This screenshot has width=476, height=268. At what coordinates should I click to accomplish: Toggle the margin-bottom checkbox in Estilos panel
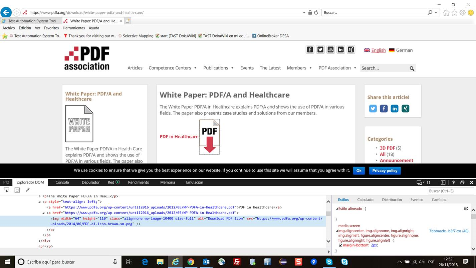(340, 245)
